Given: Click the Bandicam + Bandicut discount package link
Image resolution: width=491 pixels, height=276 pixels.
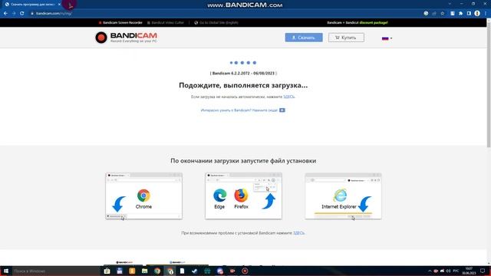Looking at the screenshot, I should (358, 22).
